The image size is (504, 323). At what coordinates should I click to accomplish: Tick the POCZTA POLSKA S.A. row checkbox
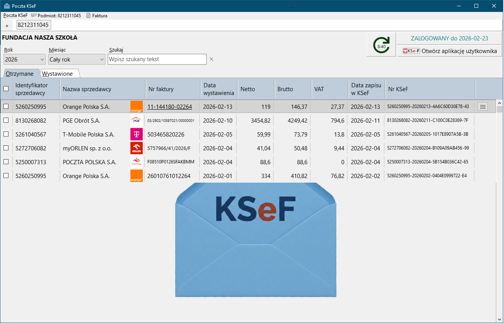click(6, 162)
